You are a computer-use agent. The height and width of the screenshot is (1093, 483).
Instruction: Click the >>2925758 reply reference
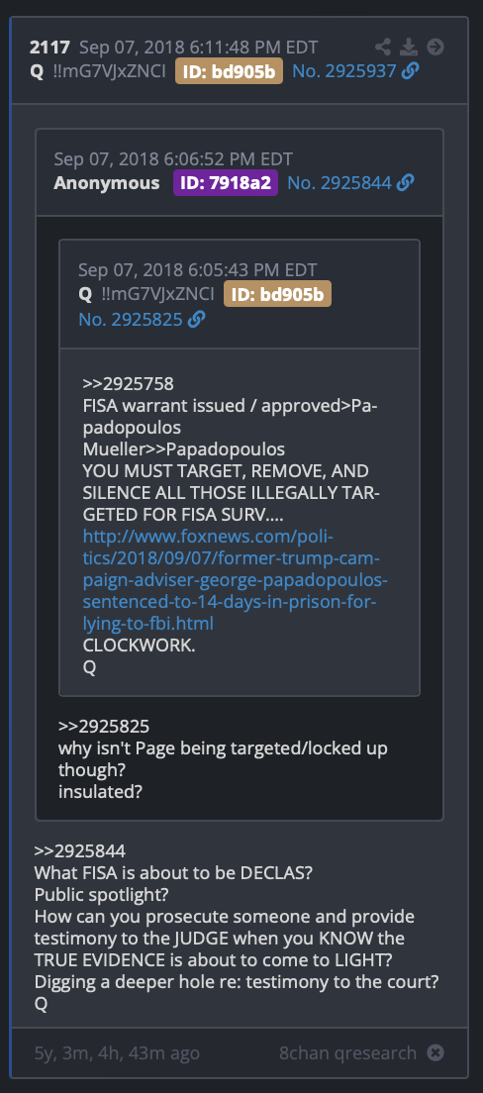(129, 384)
